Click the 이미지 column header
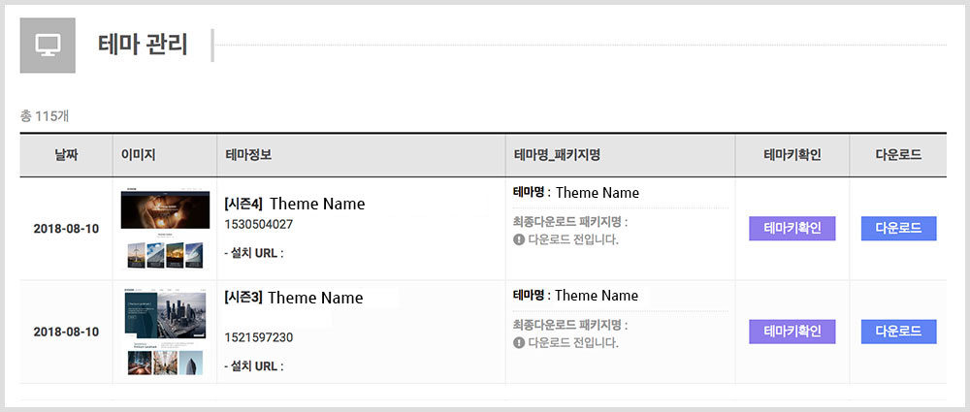 point(139,155)
